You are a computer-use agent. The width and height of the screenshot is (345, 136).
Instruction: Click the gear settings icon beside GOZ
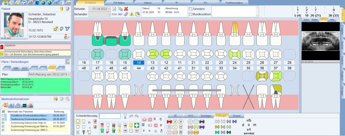coord(126,14)
